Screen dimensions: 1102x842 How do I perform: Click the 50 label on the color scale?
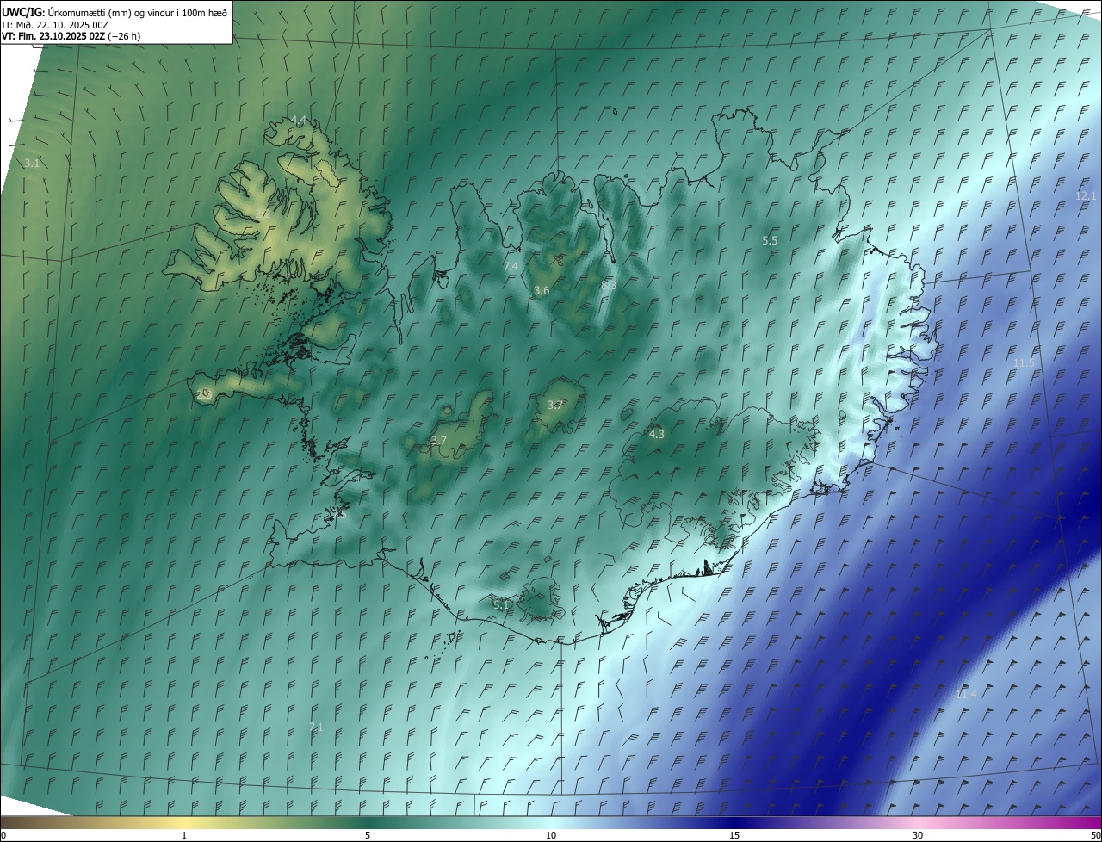pos(1095,835)
